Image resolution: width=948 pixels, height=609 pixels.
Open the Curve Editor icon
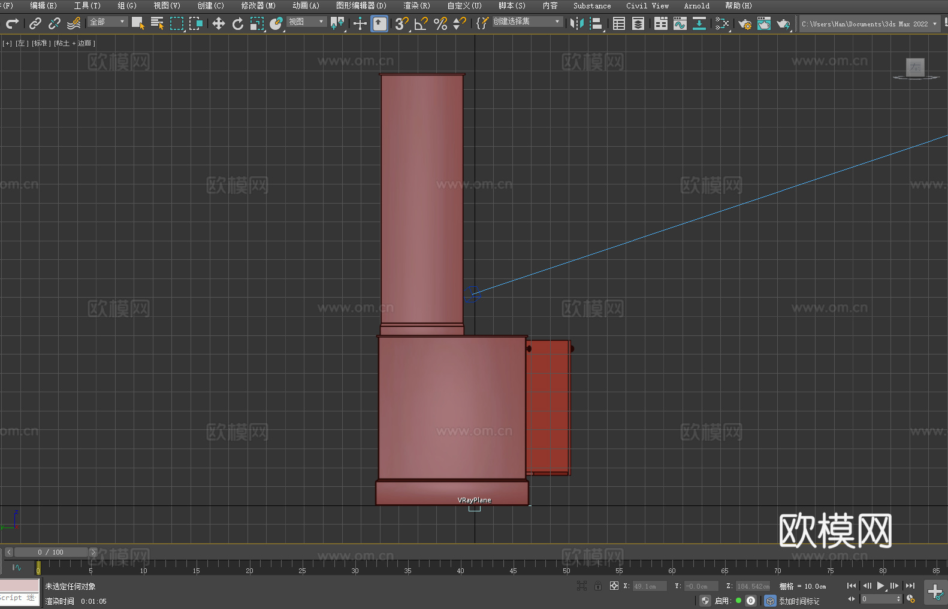[680, 23]
